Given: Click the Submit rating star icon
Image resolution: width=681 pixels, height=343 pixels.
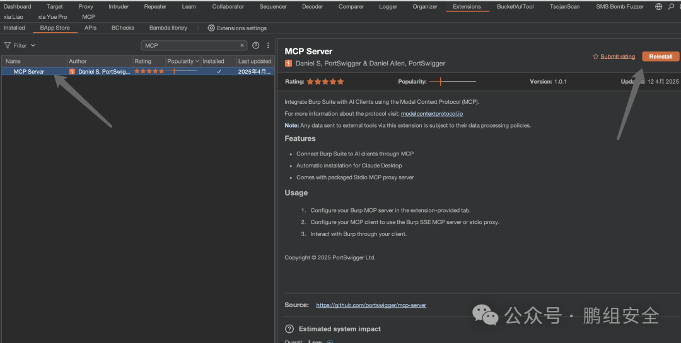Looking at the screenshot, I should [595, 57].
